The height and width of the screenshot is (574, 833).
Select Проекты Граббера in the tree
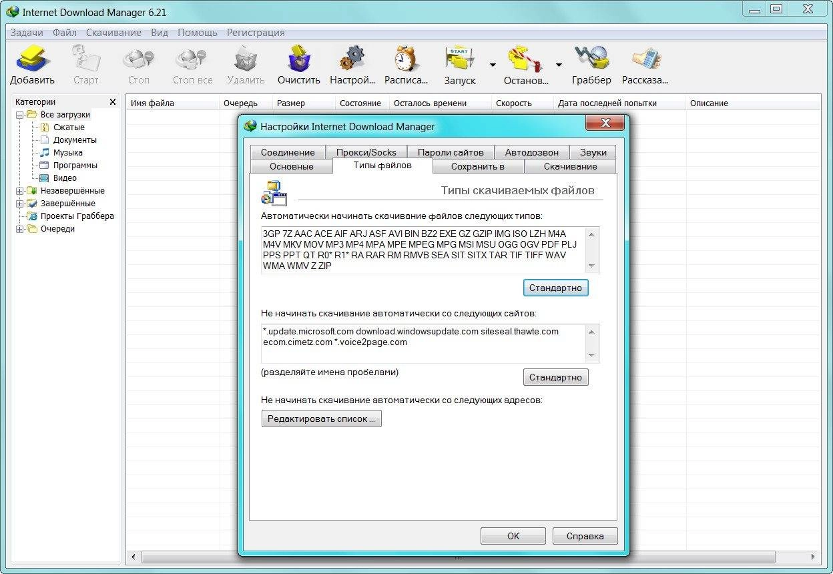[77, 216]
